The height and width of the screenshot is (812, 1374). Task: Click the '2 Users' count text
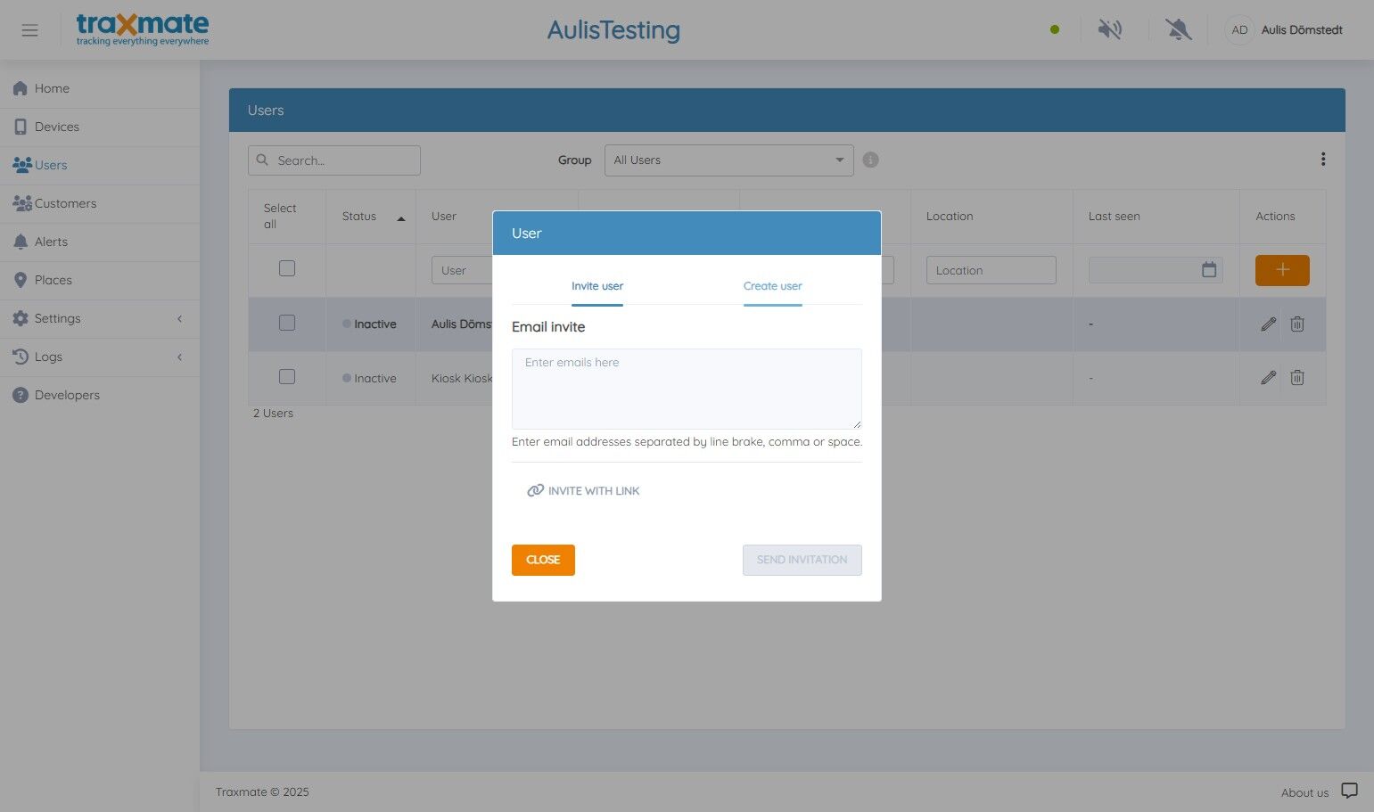click(x=273, y=414)
